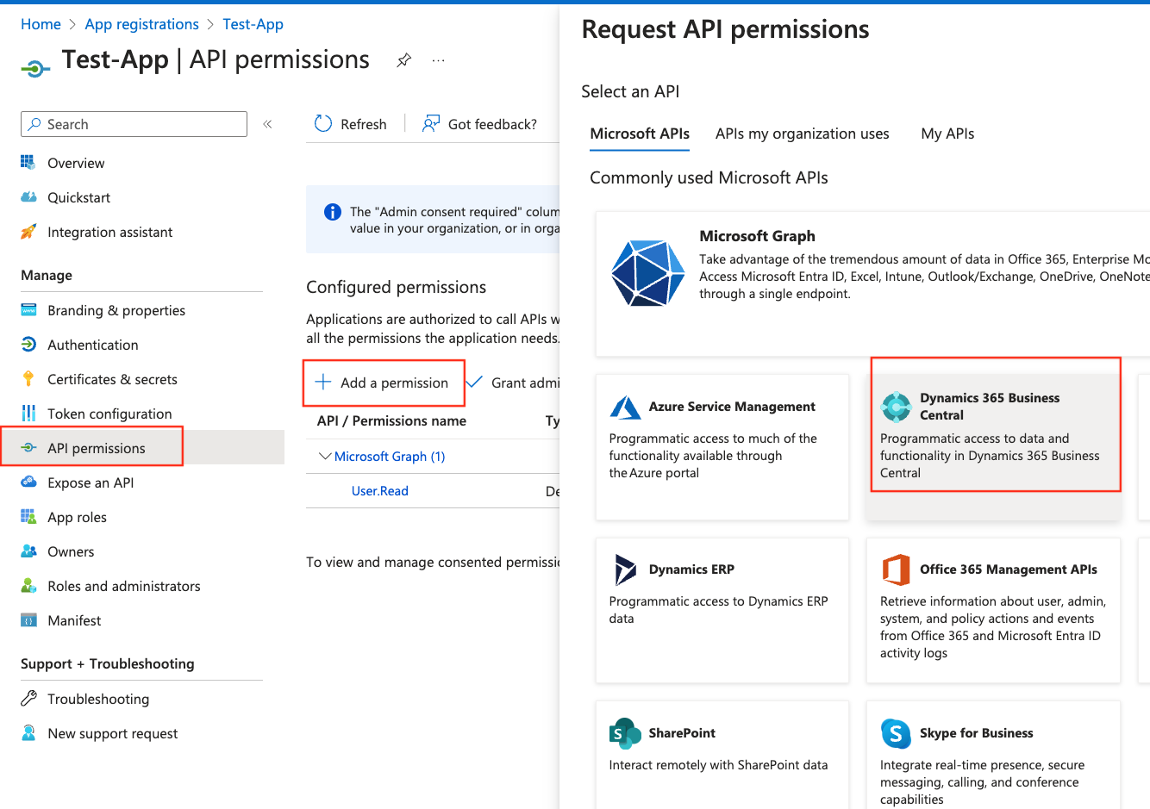The height and width of the screenshot is (809, 1150).
Task: Open the App registrations breadcrumb link
Action: 141,24
